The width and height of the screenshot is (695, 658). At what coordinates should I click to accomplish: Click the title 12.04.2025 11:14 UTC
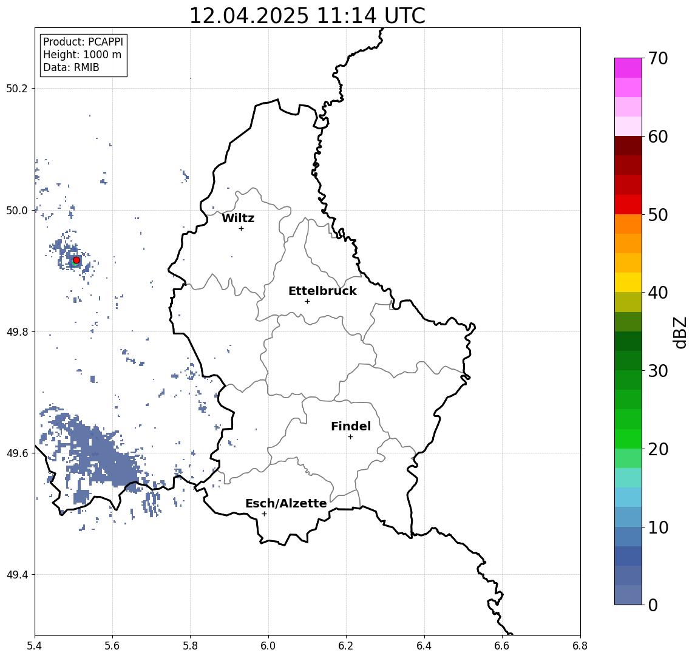click(307, 16)
